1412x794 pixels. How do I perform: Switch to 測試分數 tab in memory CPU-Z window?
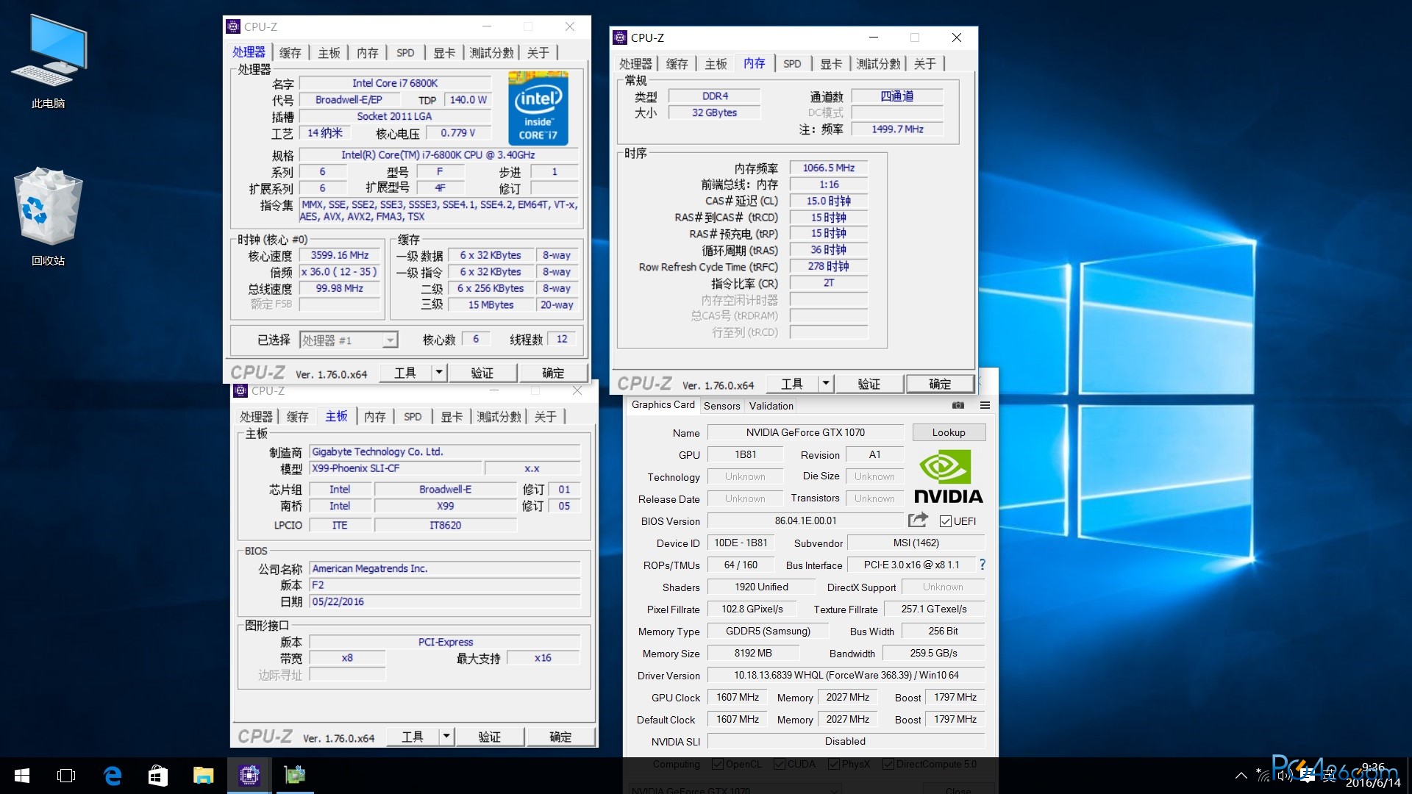pos(879,64)
